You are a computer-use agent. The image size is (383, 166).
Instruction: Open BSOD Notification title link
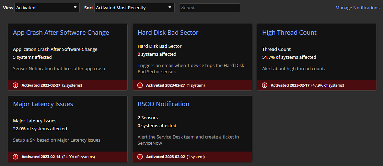[163, 104]
